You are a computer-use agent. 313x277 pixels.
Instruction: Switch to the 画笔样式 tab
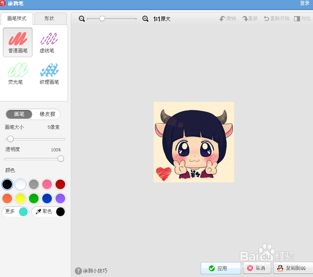click(17, 19)
